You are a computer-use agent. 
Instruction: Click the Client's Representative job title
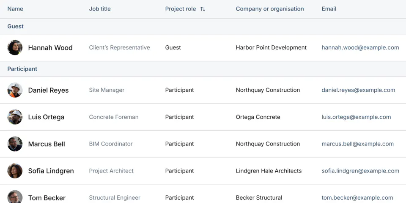(x=119, y=48)
